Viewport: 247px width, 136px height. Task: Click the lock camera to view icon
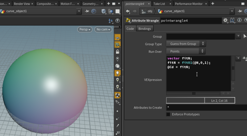(118, 52)
